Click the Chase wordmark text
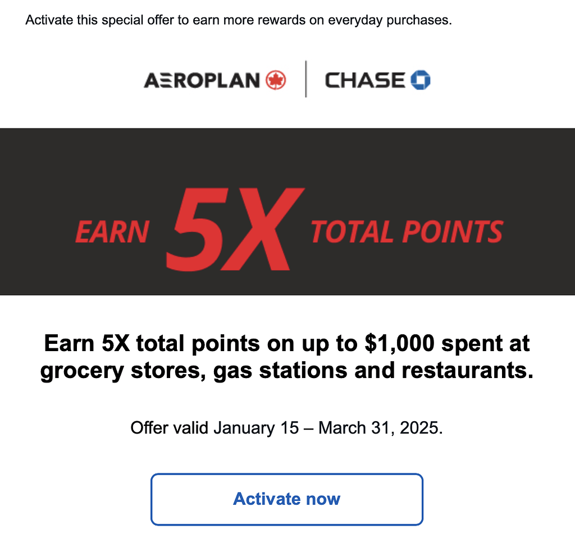 pyautogui.click(x=365, y=80)
